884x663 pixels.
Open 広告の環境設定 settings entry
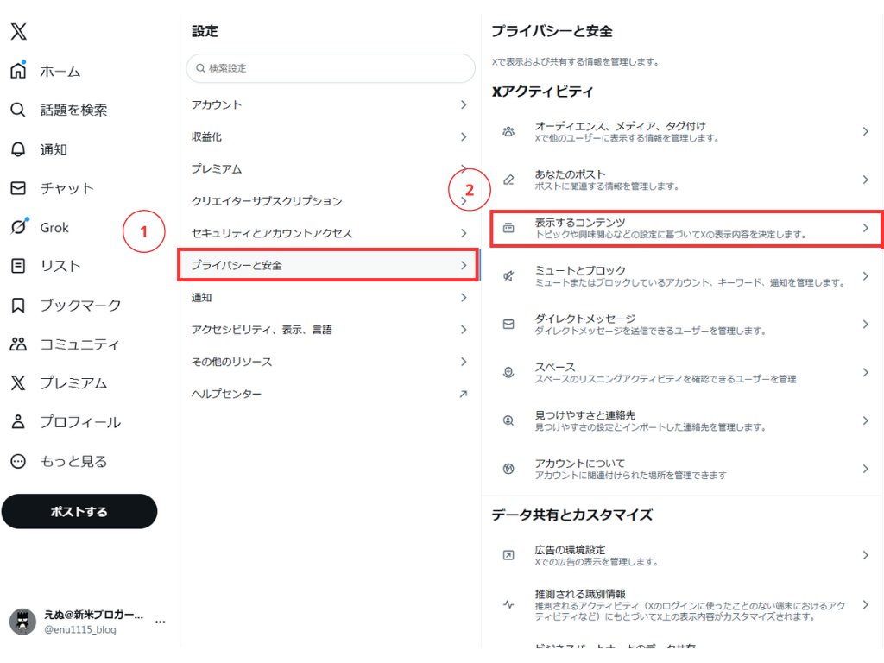click(x=685, y=555)
